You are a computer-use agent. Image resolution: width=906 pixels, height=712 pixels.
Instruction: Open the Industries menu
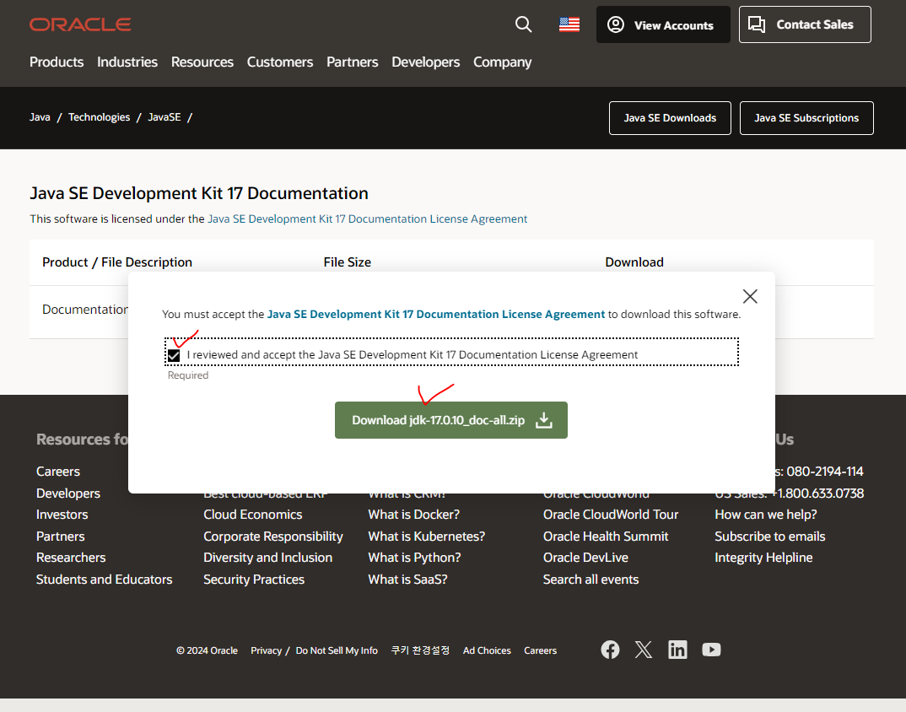[127, 62]
